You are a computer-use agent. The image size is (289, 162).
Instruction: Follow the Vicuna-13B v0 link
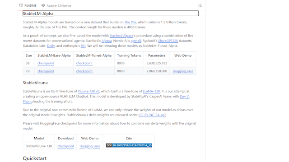[89, 91]
